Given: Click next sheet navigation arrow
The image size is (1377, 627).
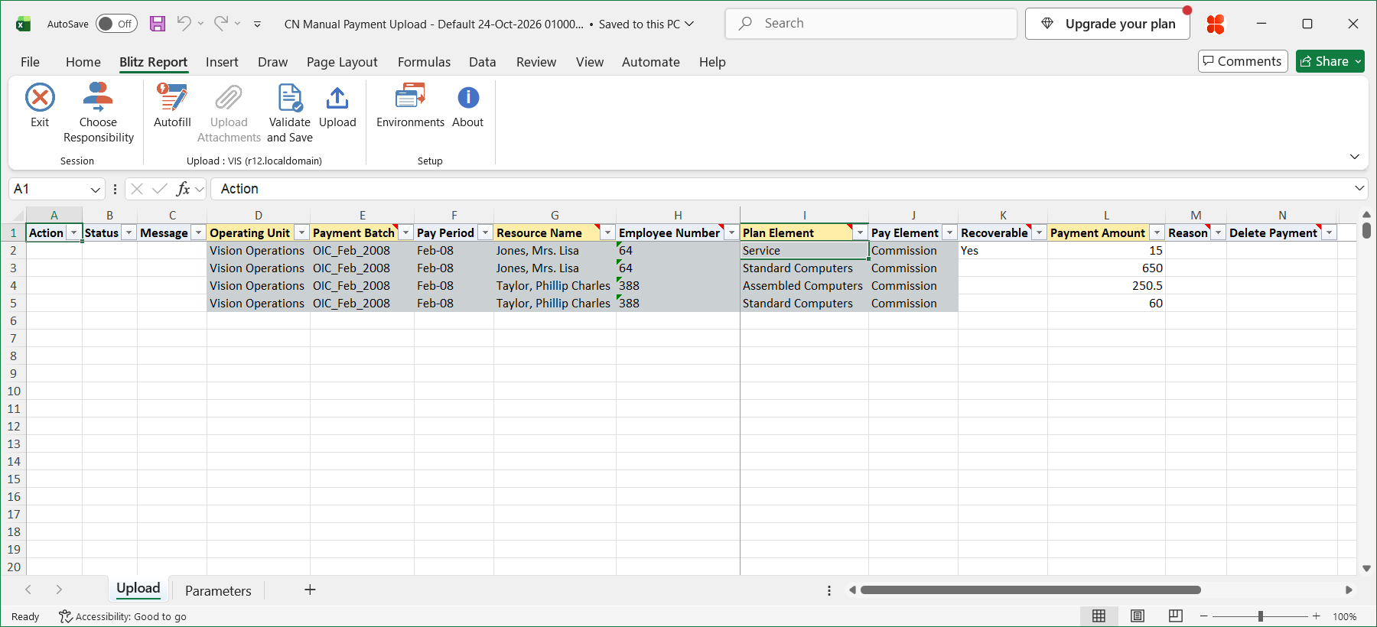Looking at the screenshot, I should pyautogui.click(x=59, y=590).
